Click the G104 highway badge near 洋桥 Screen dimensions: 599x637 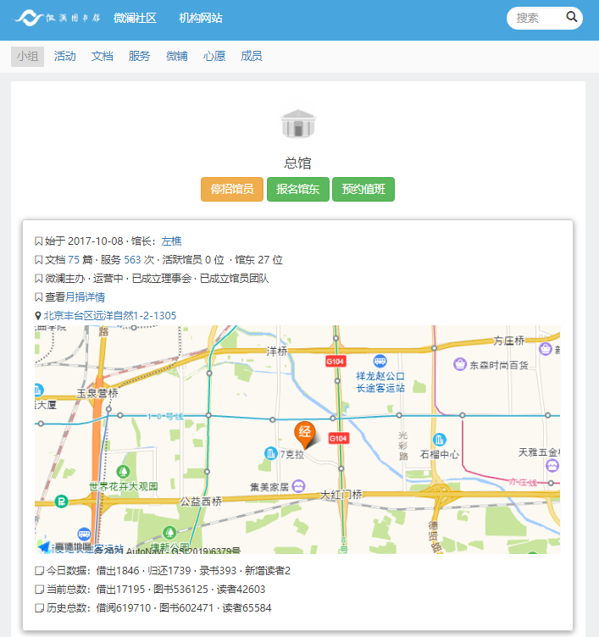click(336, 361)
